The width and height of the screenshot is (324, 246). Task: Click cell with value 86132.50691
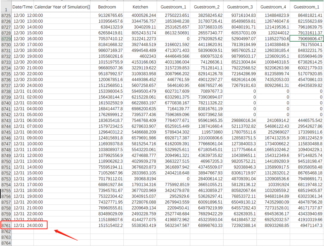point(174,33)
